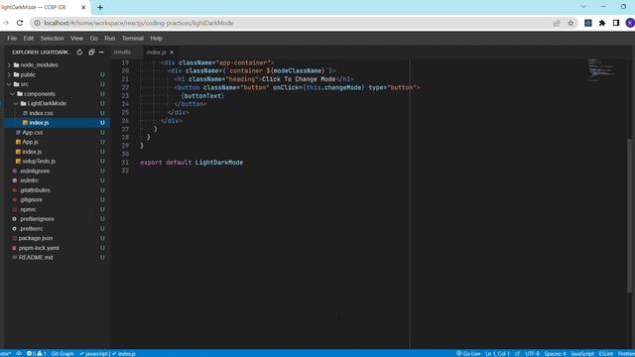Change the LF line ending setting
Viewport: 635px width, 357px height.
point(517,353)
